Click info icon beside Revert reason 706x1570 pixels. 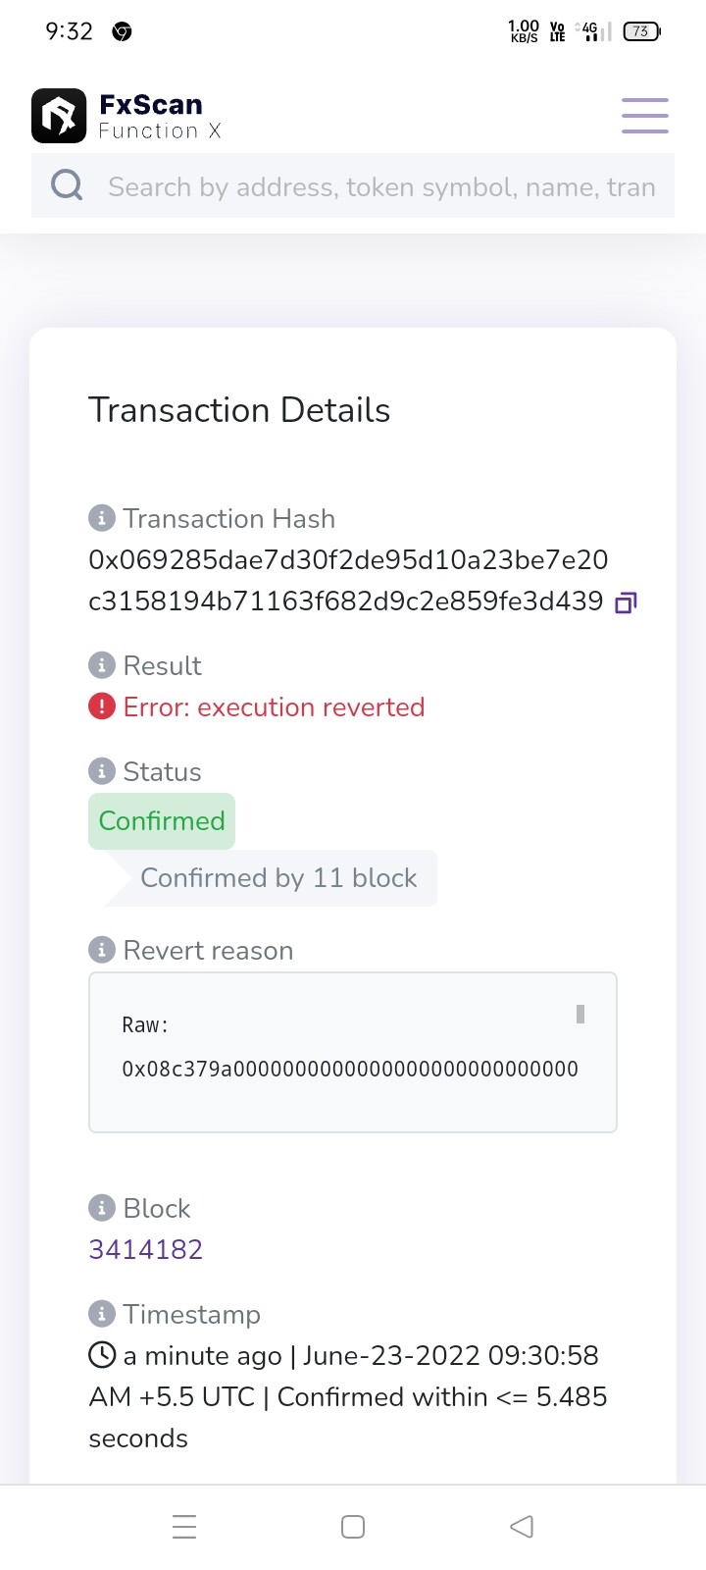101,949
